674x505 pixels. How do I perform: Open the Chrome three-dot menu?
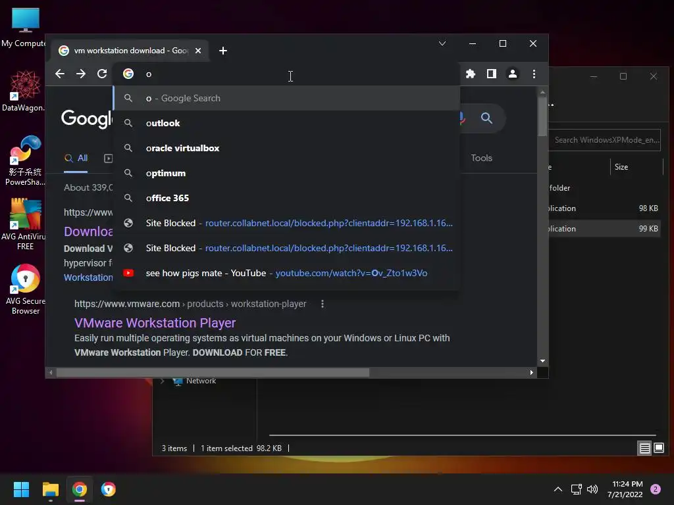pos(534,74)
